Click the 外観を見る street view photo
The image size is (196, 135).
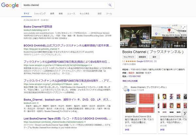(169, 42)
